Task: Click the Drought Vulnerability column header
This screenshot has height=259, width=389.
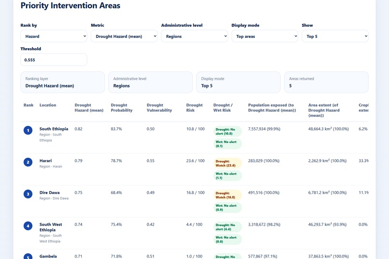Action: tap(159, 108)
